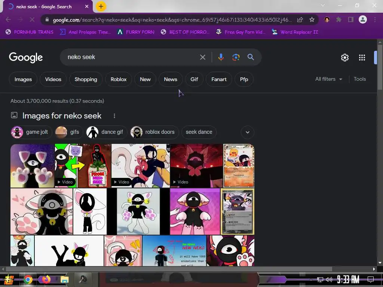Click the share page icon in address bar
383x287 pixels.
click(x=300, y=19)
